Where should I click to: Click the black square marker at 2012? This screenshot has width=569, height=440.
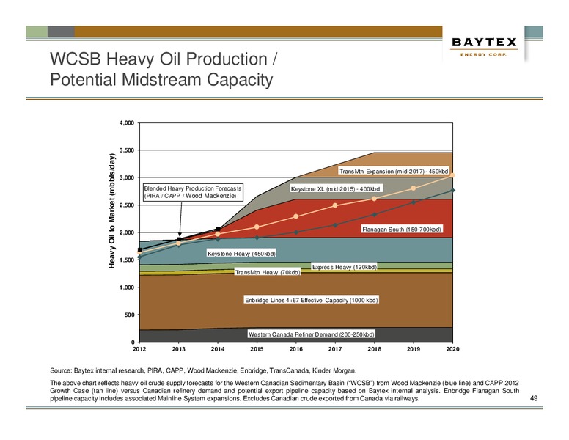[140, 250]
